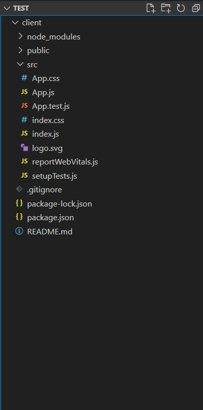Collapse the src folder chevron

[x=20, y=64]
